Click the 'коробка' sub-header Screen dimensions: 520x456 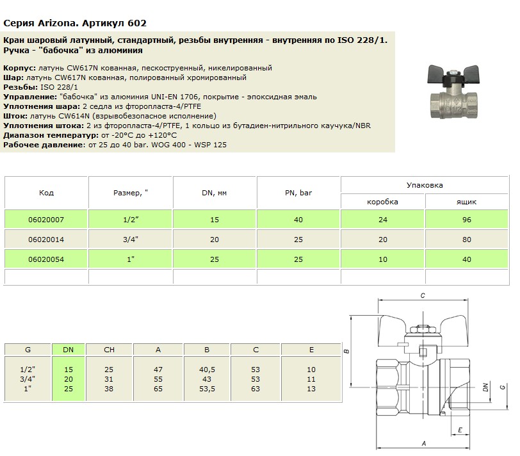pyautogui.click(x=382, y=202)
